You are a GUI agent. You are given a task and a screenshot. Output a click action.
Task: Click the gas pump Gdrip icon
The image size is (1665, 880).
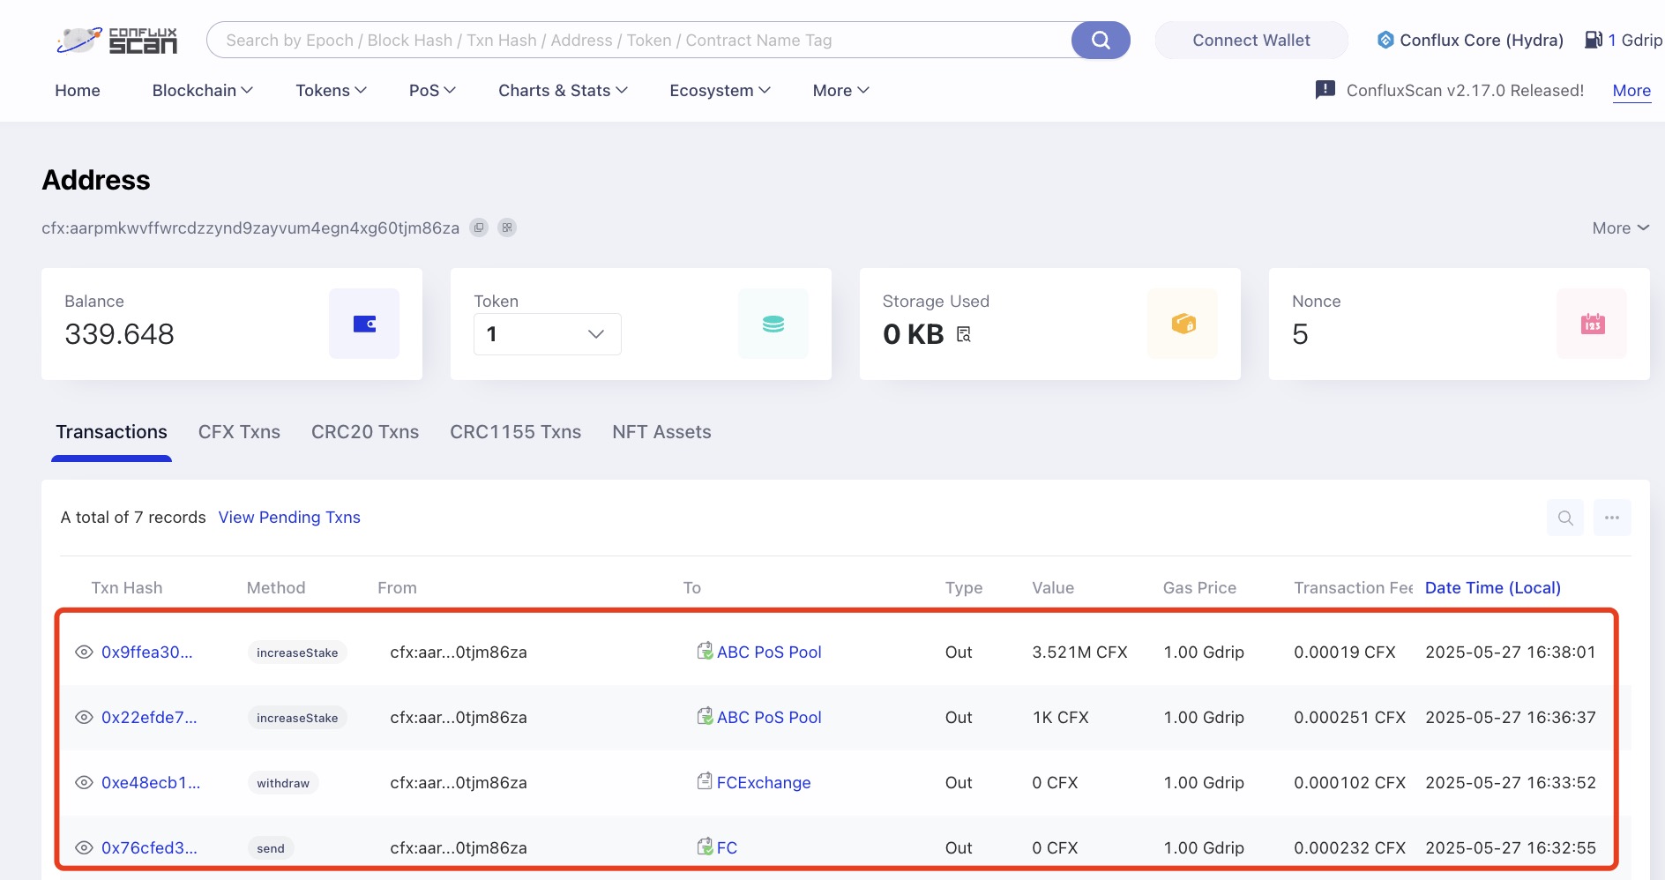(x=1594, y=40)
